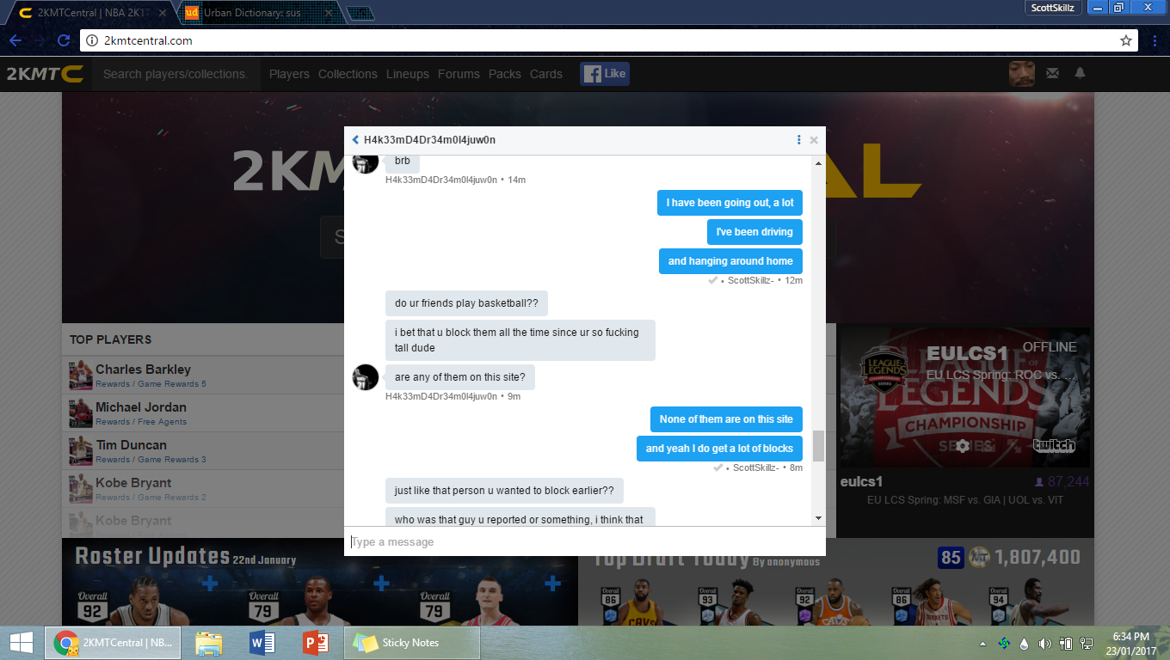Click the Search players/collections box
The width and height of the screenshot is (1170, 660).
coord(175,74)
